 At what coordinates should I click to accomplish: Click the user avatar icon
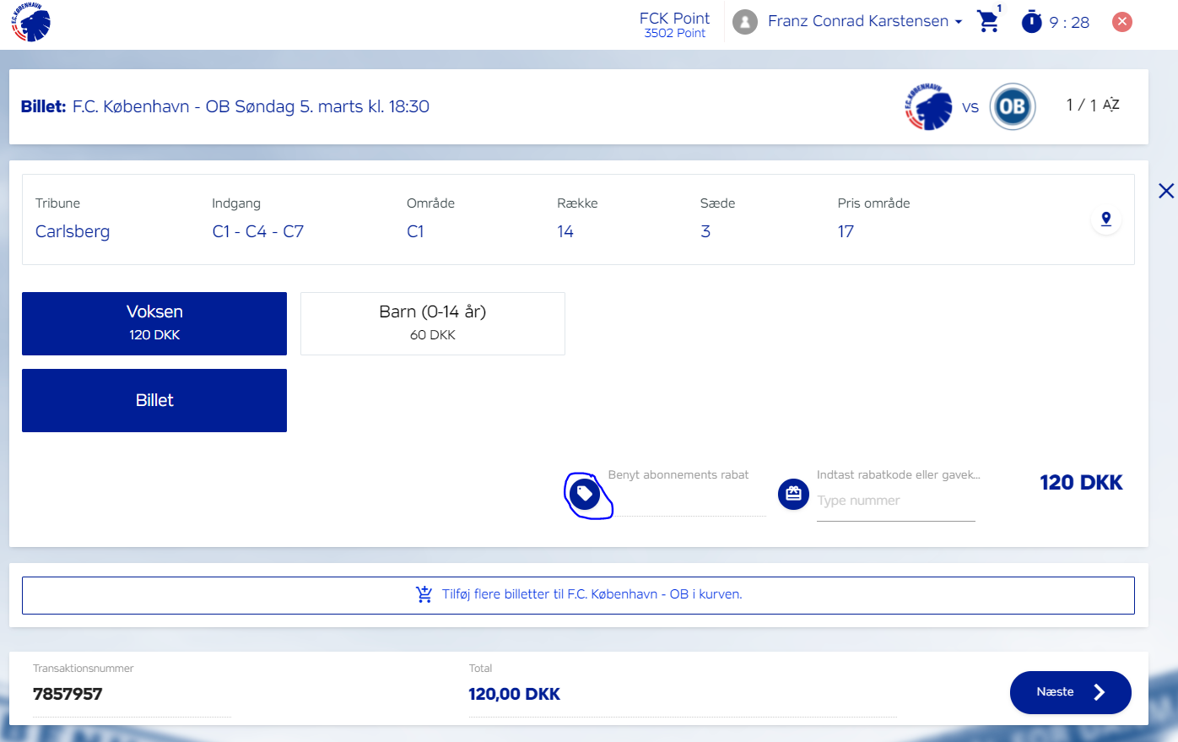(x=744, y=22)
